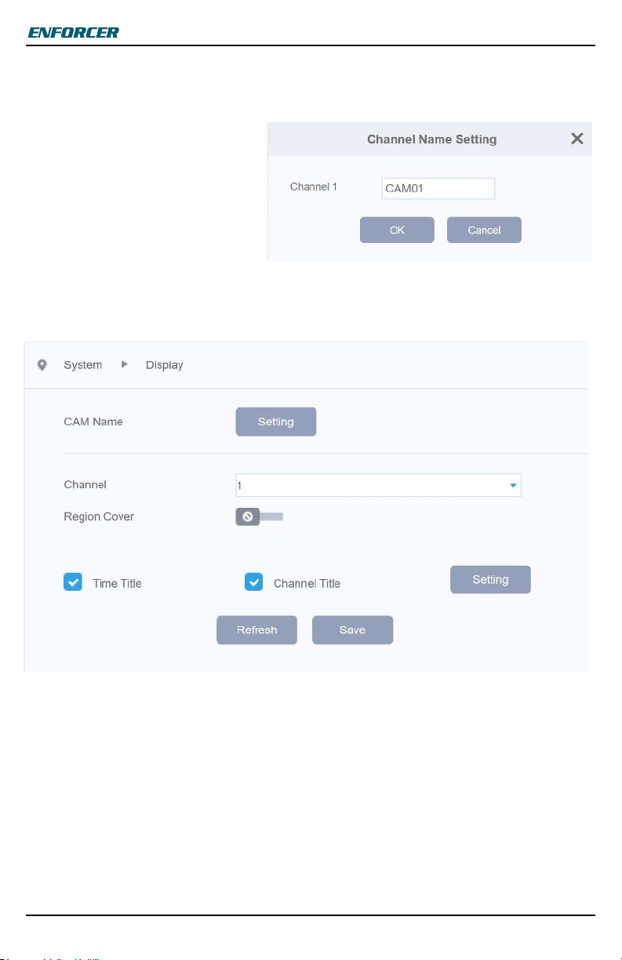
Task: Click the location pin icon
Action: [42, 365]
